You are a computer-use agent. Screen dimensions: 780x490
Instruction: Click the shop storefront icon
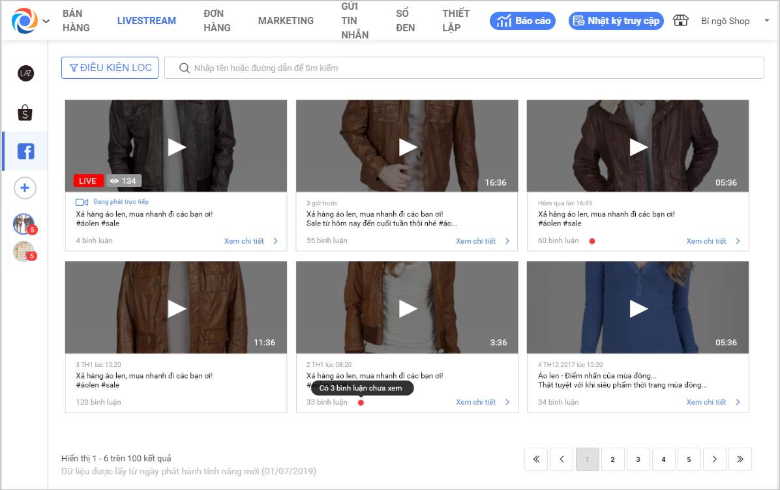coord(681,21)
